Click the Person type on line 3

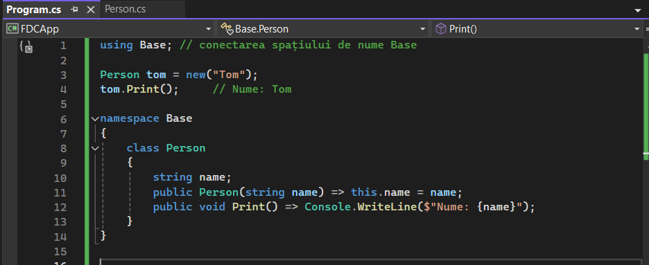[120, 75]
